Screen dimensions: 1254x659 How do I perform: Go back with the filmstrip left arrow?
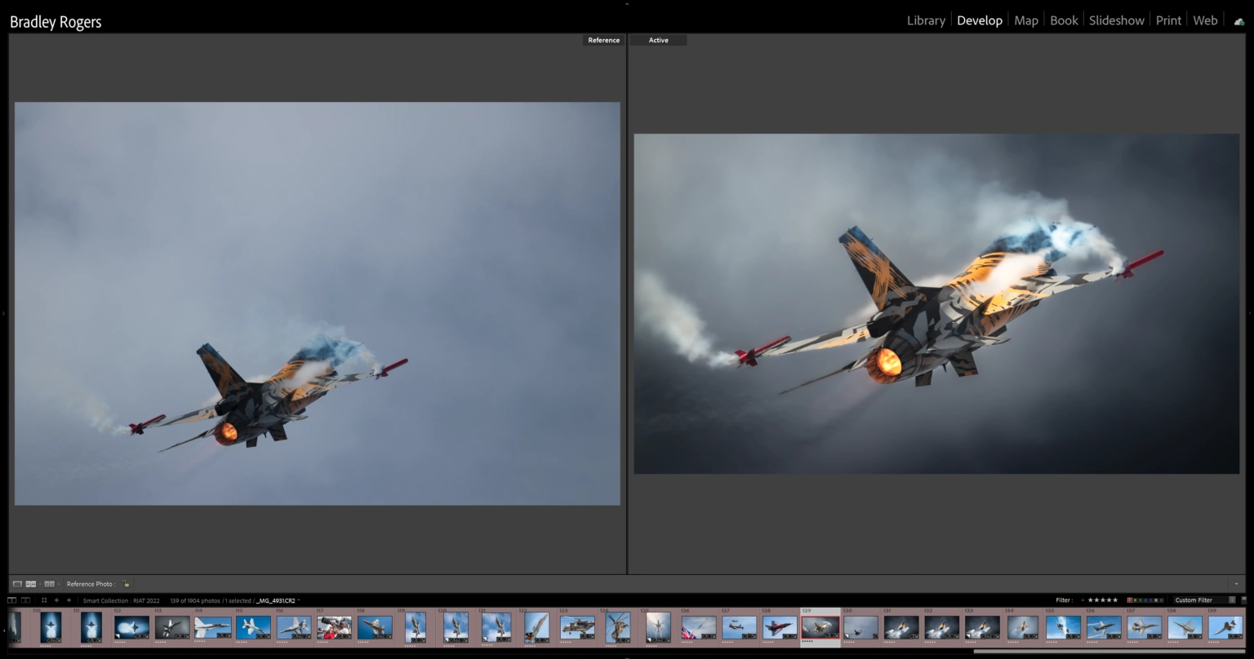[x=56, y=600]
